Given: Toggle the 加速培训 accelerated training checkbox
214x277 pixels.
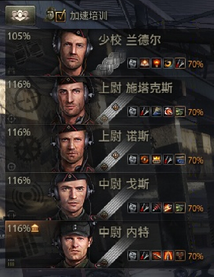Looking at the screenshot, I should (x=61, y=16).
